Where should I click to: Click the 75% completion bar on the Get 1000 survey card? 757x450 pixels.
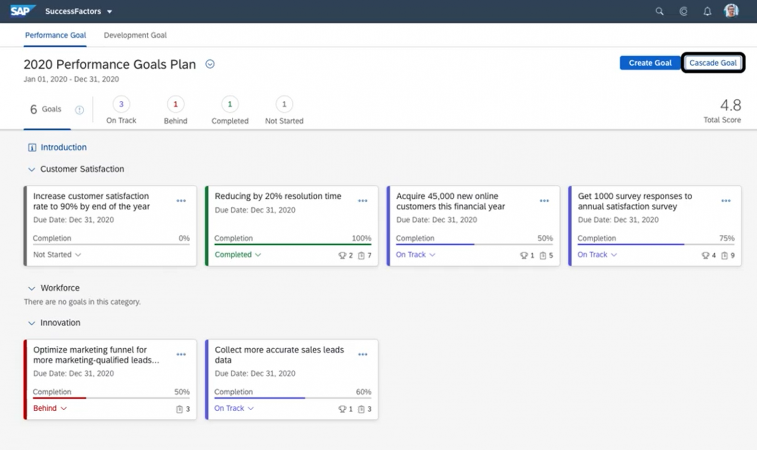click(x=656, y=244)
